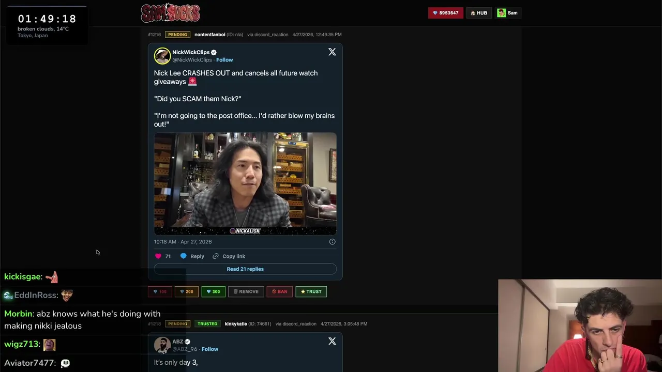Image resolution: width=662 pixels, height=372 pixels.
Task: Click username kinkykatie
Action: (x=236, y=324)
